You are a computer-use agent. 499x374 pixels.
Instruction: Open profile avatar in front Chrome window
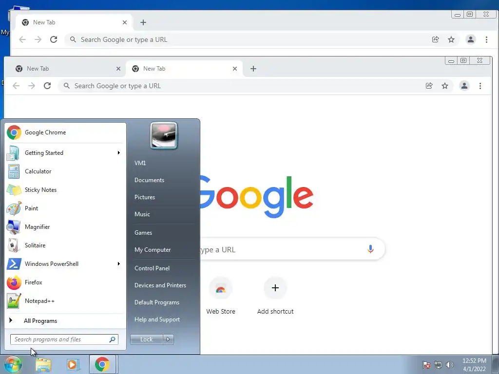(x=464, y=86)
